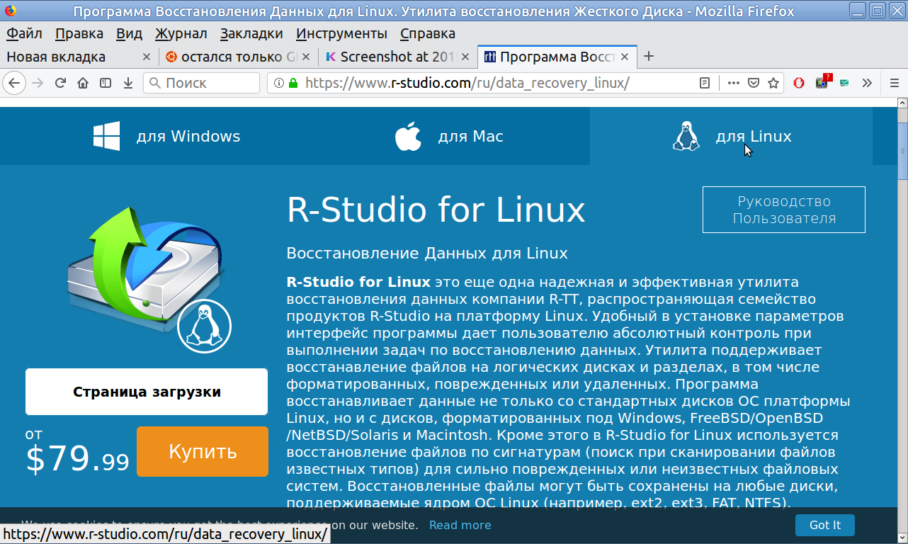
Task: Open a new tab with the plus button
Action: pos(648,57)
